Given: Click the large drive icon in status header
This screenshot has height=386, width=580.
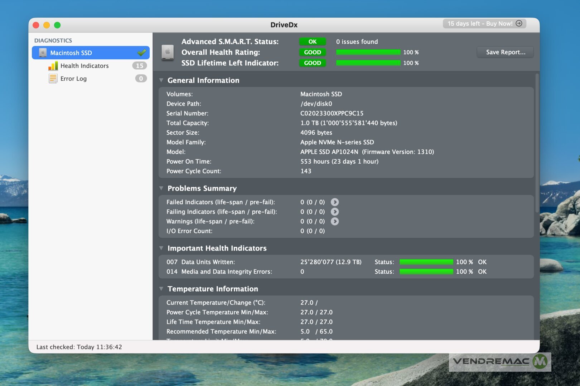Looking at the screenshot, I should 168,52.
